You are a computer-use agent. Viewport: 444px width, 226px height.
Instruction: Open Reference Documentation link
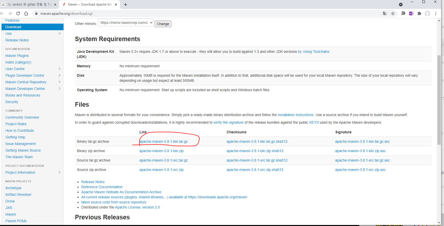(x=102, y=187)
